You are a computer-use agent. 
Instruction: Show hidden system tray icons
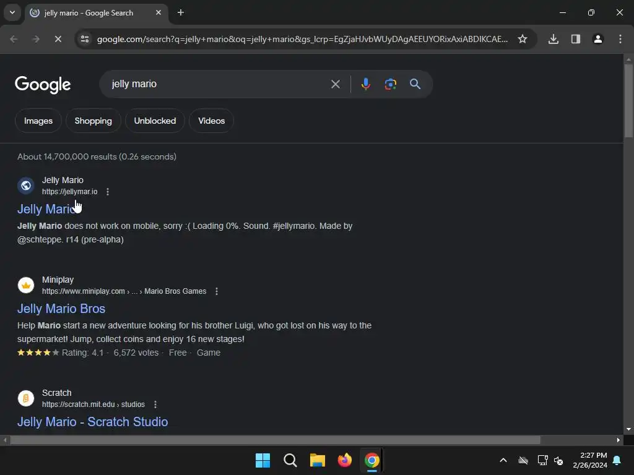(503, 460)
